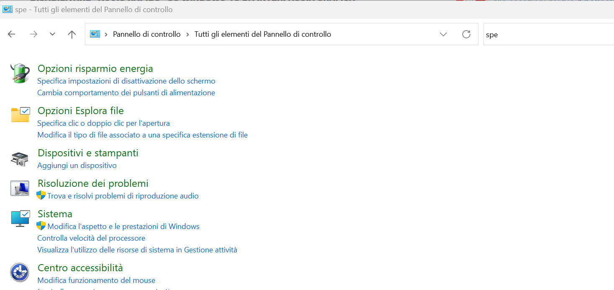Expand chevron after Pannello di controllo breadcrumb
This screenshot has width=614, height=290.
click(187, 34)
